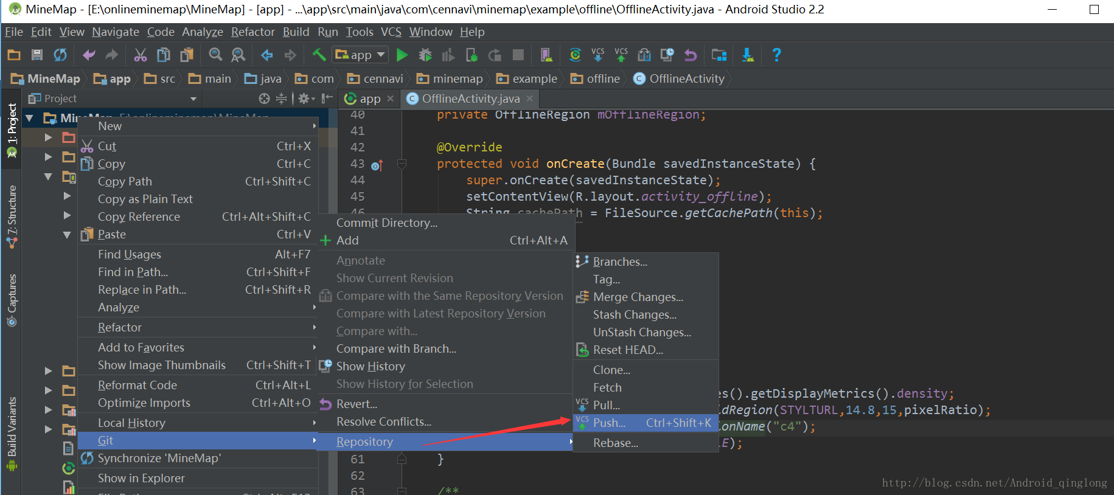This screenshot has height=495, width=1114.
Task: Close the app editor tab
Action: pyautogui.click(x=391, y=99)
